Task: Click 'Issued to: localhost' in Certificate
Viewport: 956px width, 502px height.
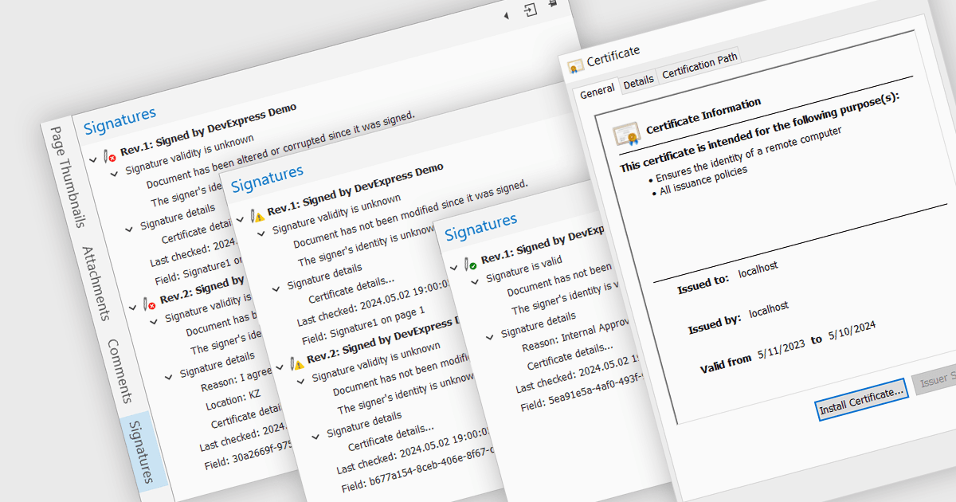Action: [727, 276]
